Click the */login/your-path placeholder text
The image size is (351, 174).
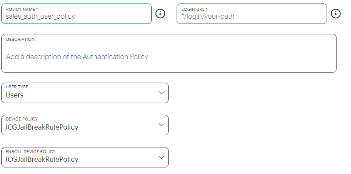point(208,17)
